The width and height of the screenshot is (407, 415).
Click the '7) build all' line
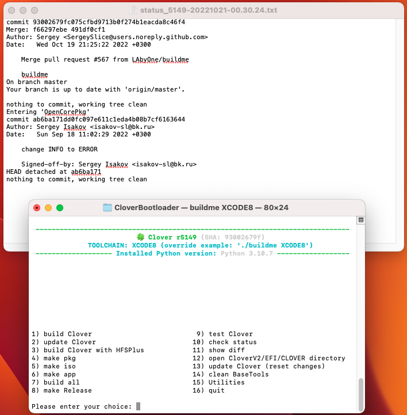[56, 382]
